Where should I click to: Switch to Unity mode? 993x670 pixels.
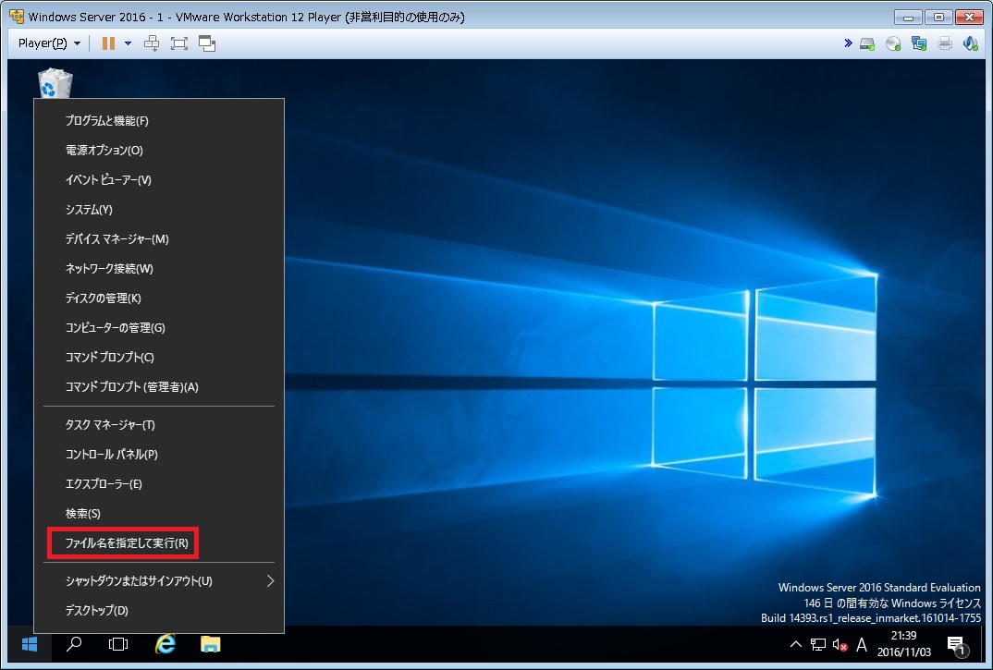point(207,43)
